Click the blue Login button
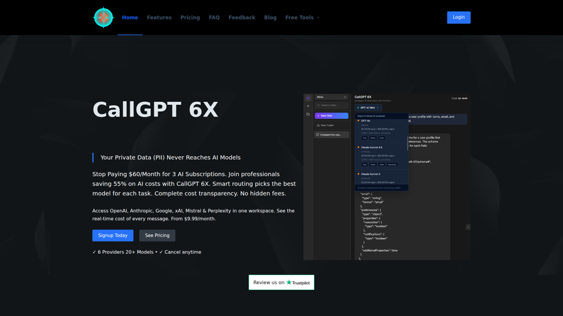563x316 pixels. 459,17
